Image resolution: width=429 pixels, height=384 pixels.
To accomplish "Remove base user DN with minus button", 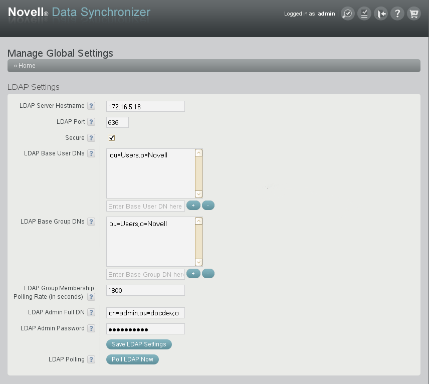I will click(208, 205).
